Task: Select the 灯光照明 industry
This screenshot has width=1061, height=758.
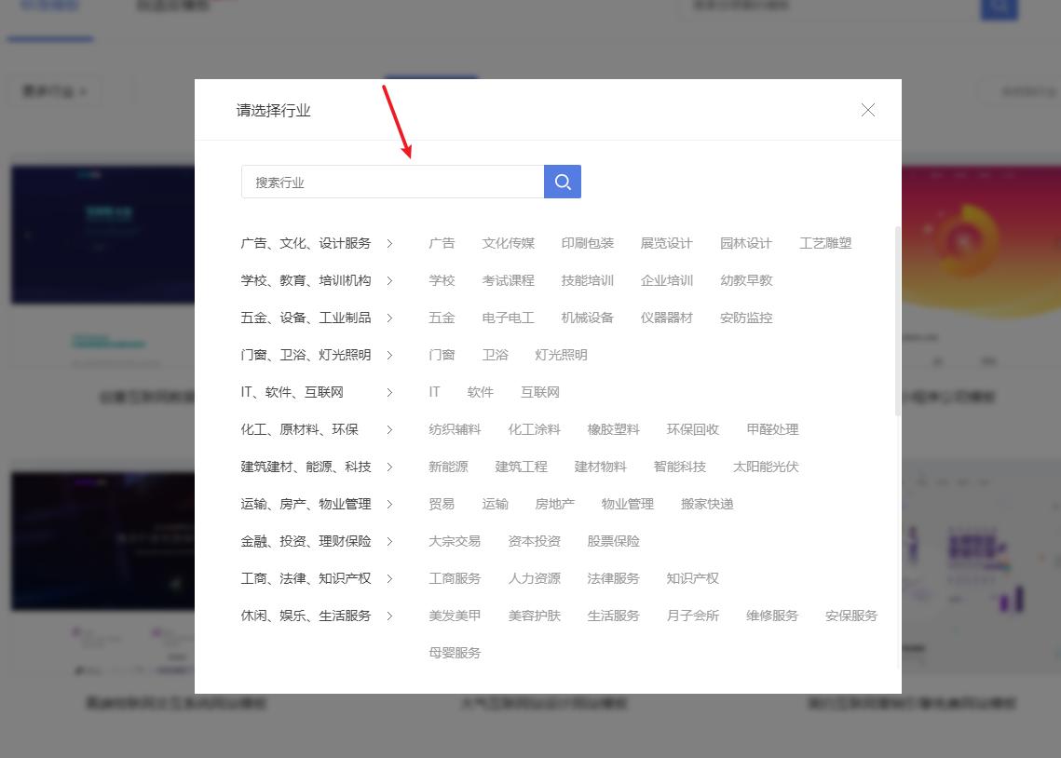Action: (560, 355)
